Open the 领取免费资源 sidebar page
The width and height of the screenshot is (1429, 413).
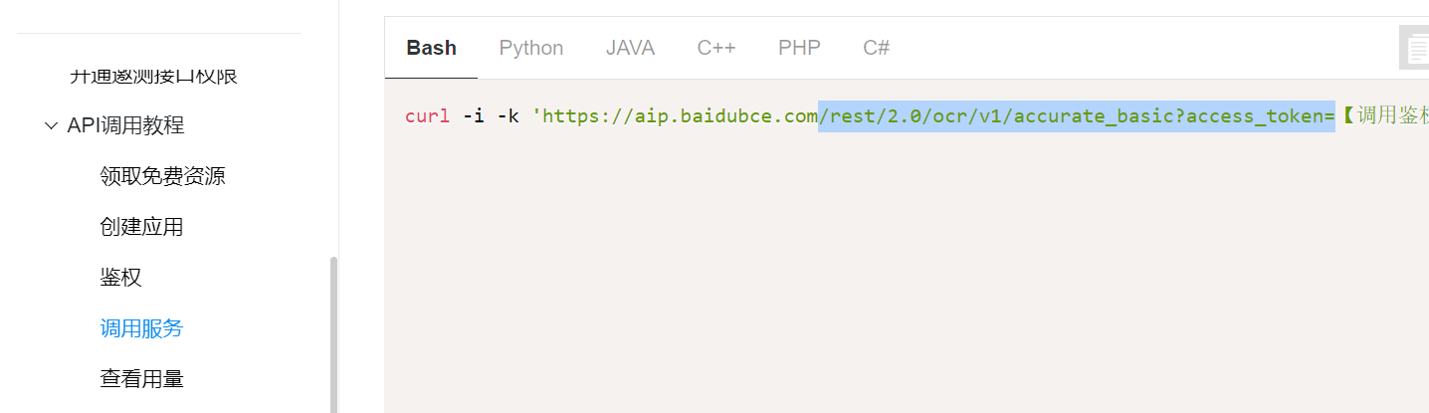click(162, 176)
